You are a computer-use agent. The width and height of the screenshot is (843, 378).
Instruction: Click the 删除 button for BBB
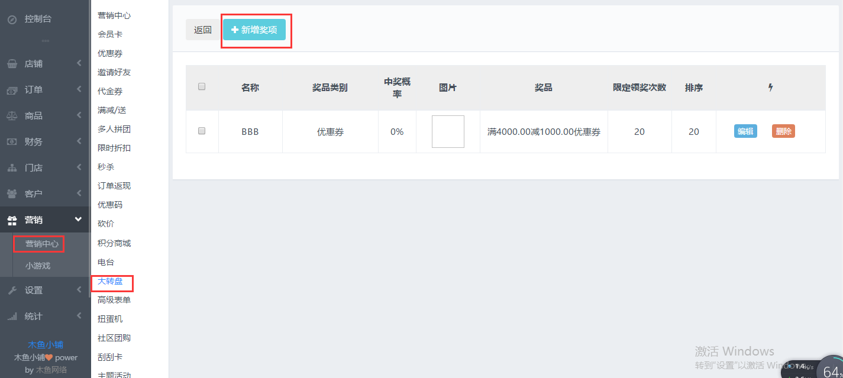click(x=783, y=131)
